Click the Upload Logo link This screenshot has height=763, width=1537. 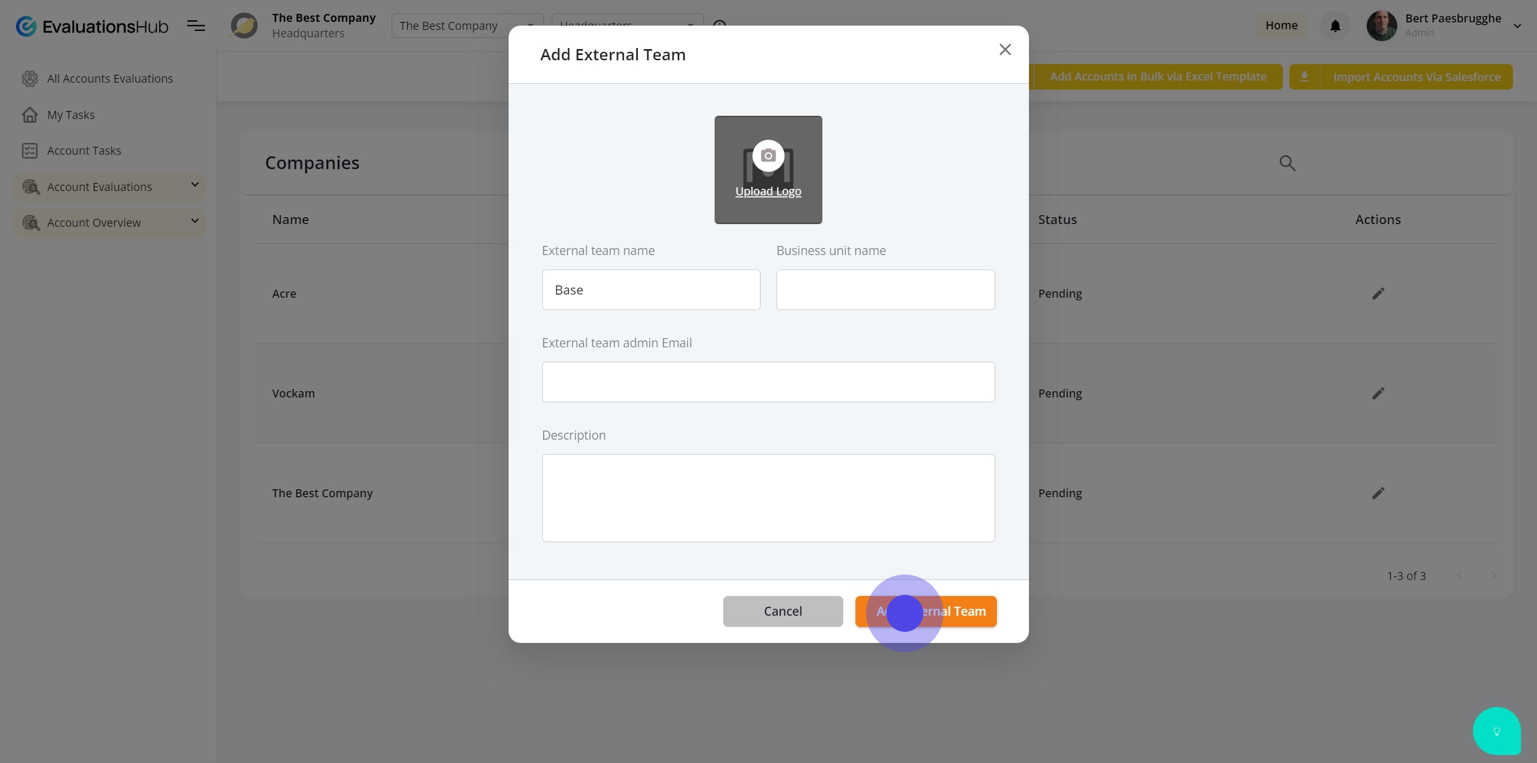coord(768,192)
